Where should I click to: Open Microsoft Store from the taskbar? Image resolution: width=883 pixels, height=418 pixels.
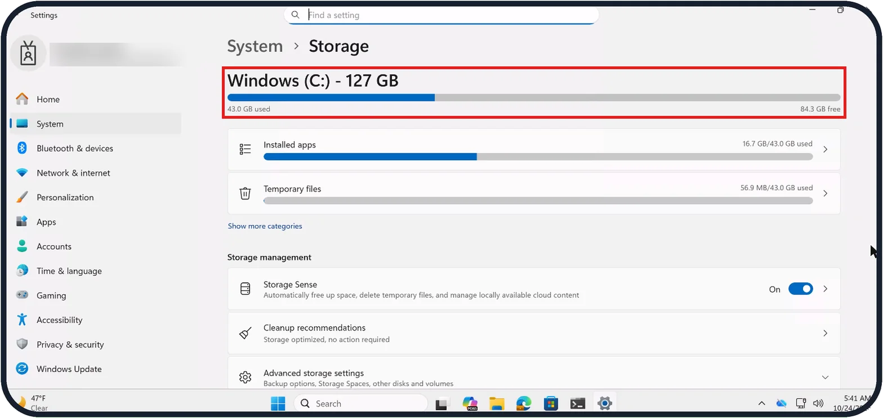[551, 403]
